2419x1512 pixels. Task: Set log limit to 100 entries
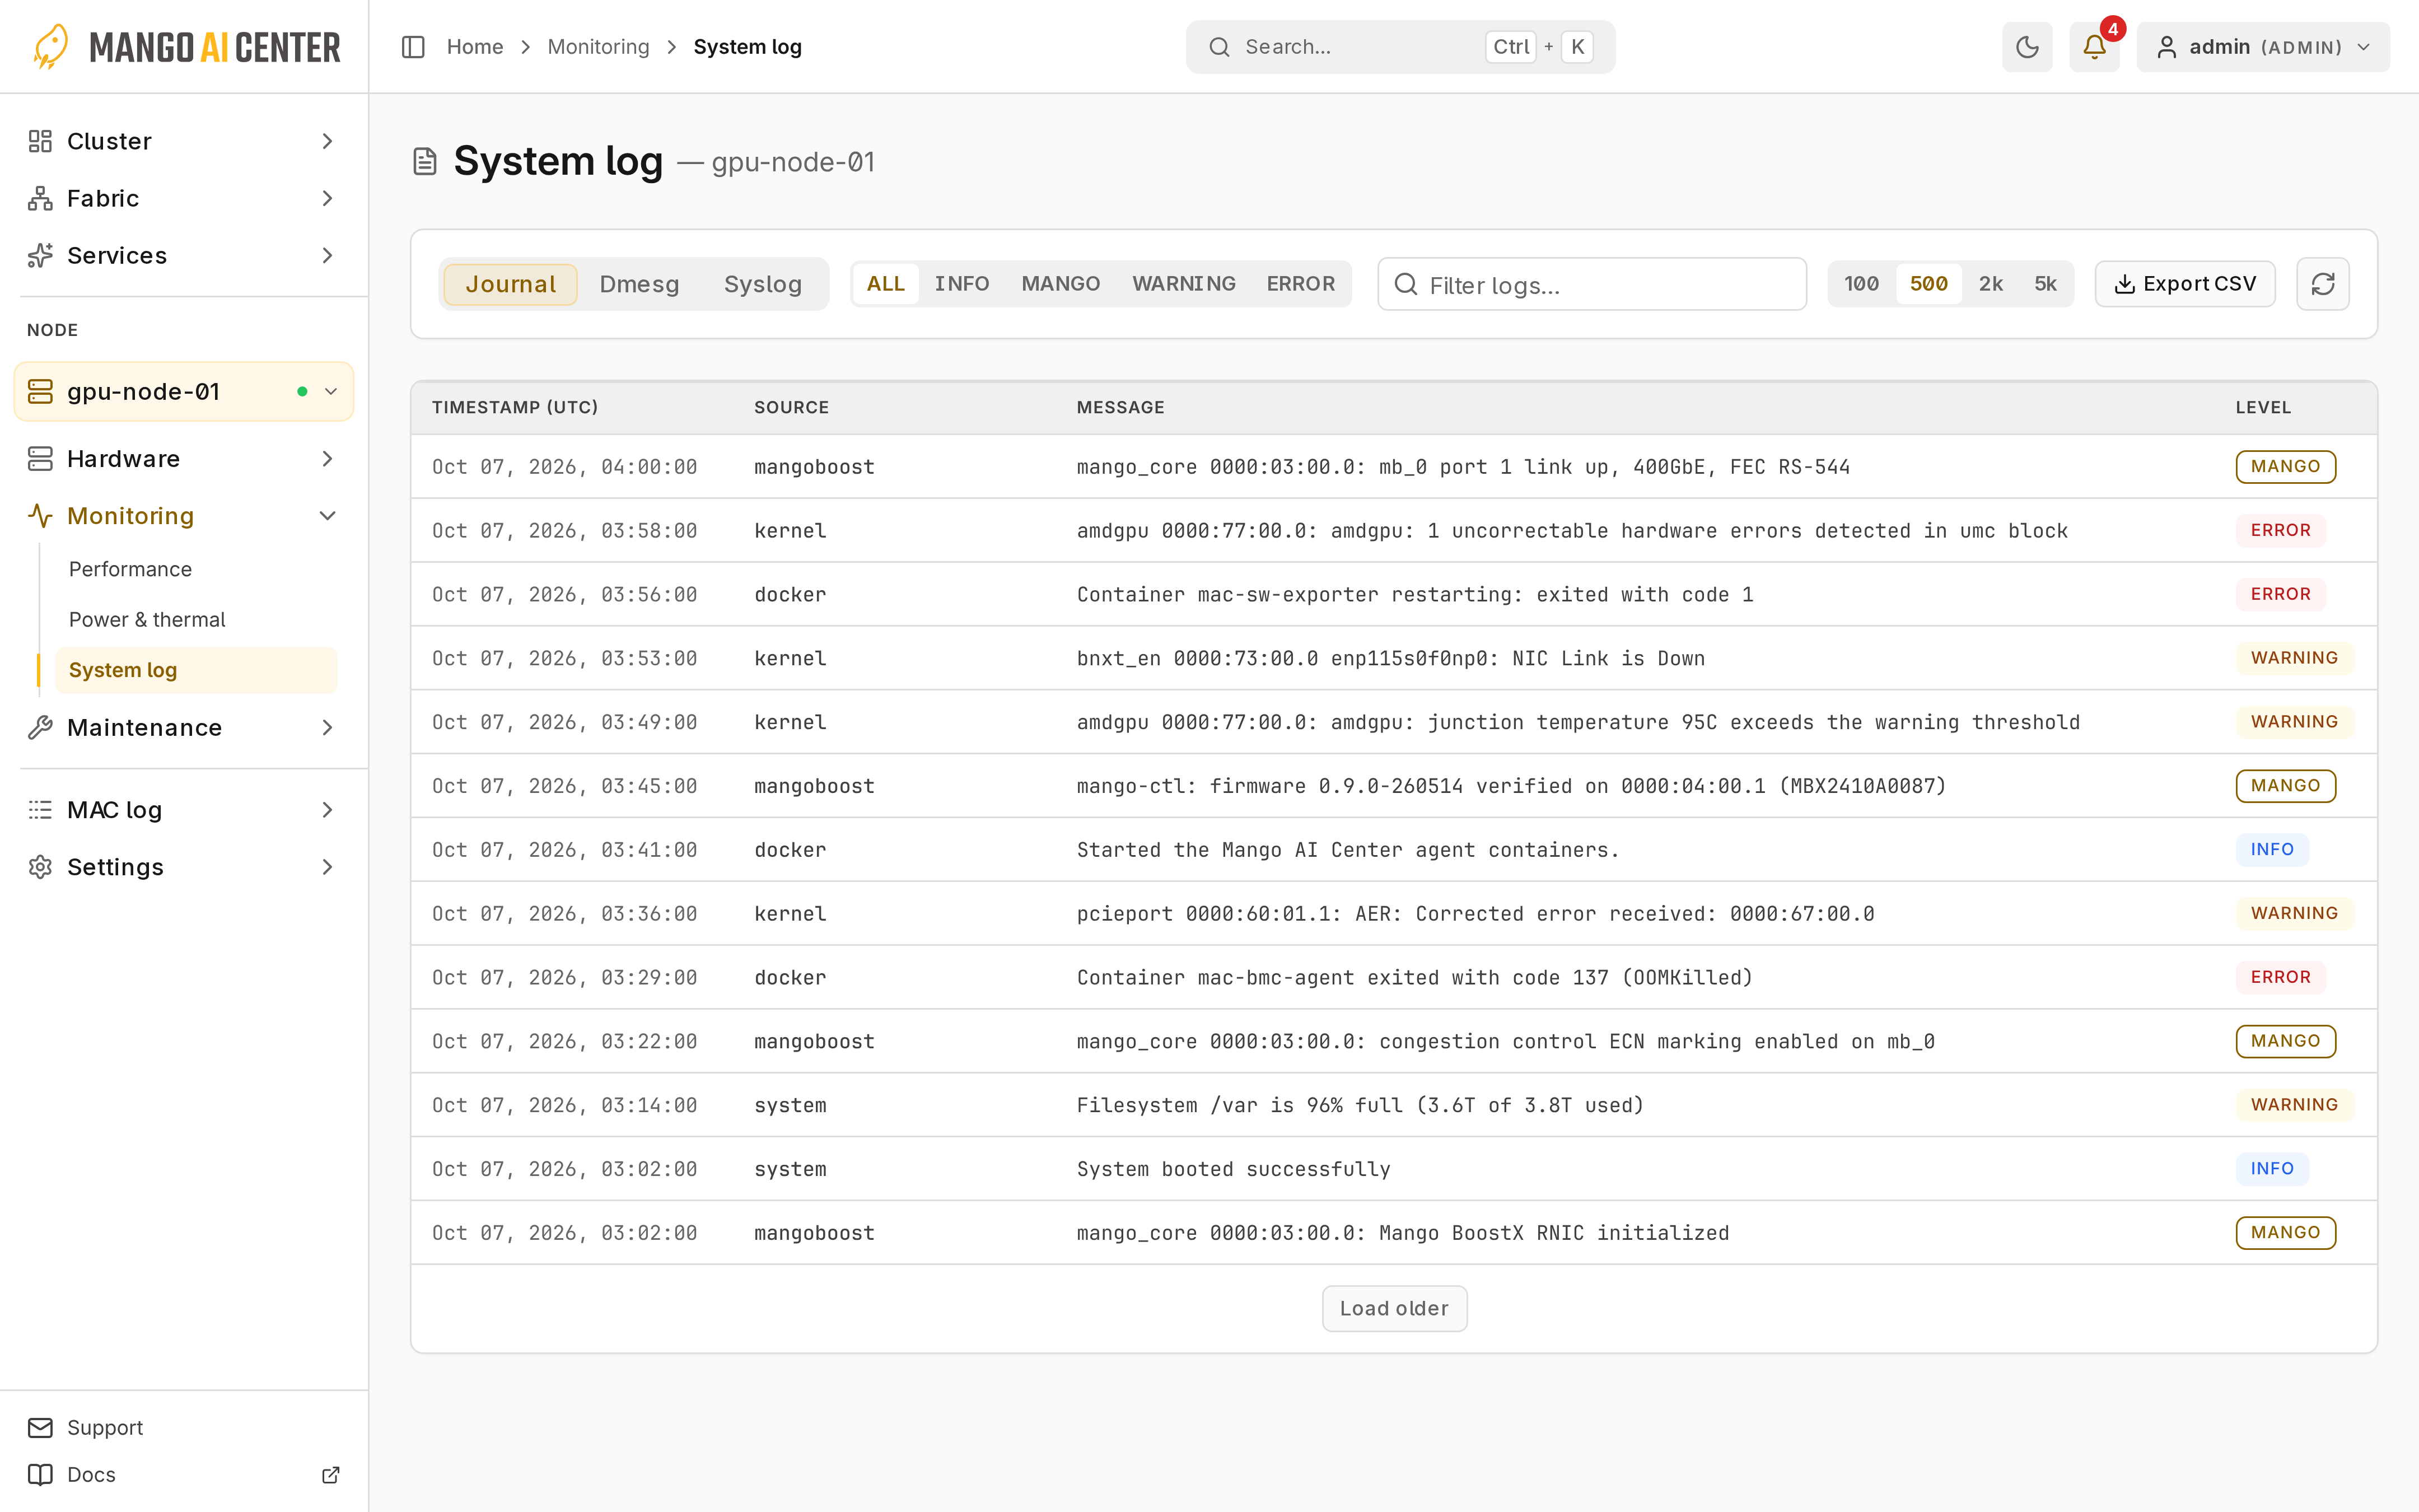(1861, 284)
